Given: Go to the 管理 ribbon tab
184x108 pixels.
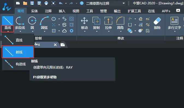Looking at the screenshot, I should coord(103,11).
